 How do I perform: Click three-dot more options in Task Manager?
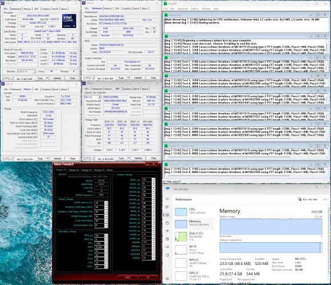coord(325,199)
